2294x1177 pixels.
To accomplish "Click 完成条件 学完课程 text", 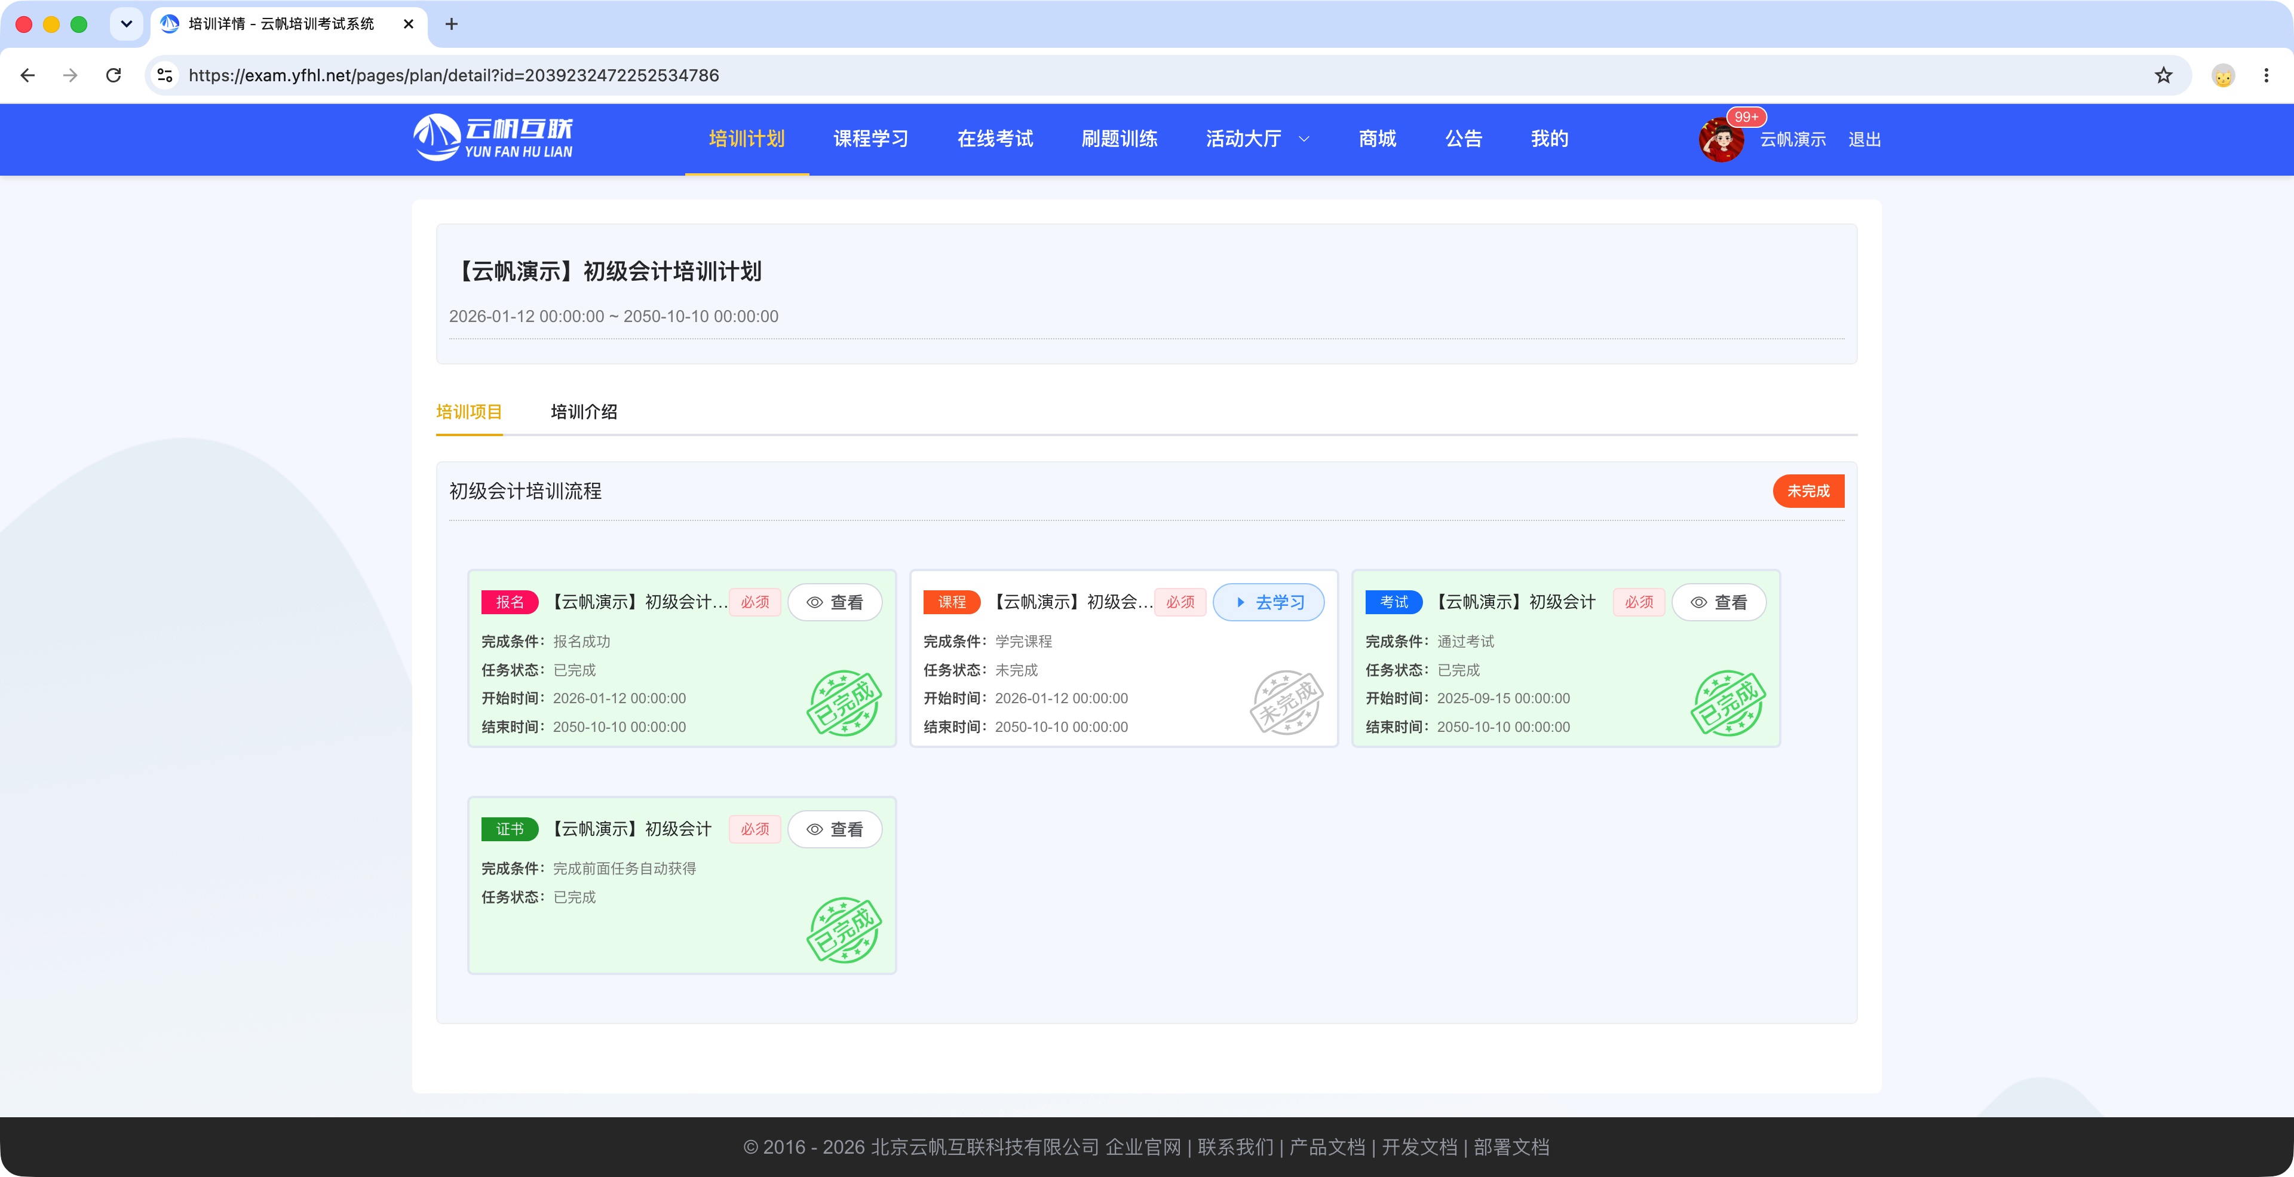I will click(x=987, y=642).
